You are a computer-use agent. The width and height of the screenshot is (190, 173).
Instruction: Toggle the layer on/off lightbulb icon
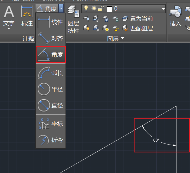86,8
